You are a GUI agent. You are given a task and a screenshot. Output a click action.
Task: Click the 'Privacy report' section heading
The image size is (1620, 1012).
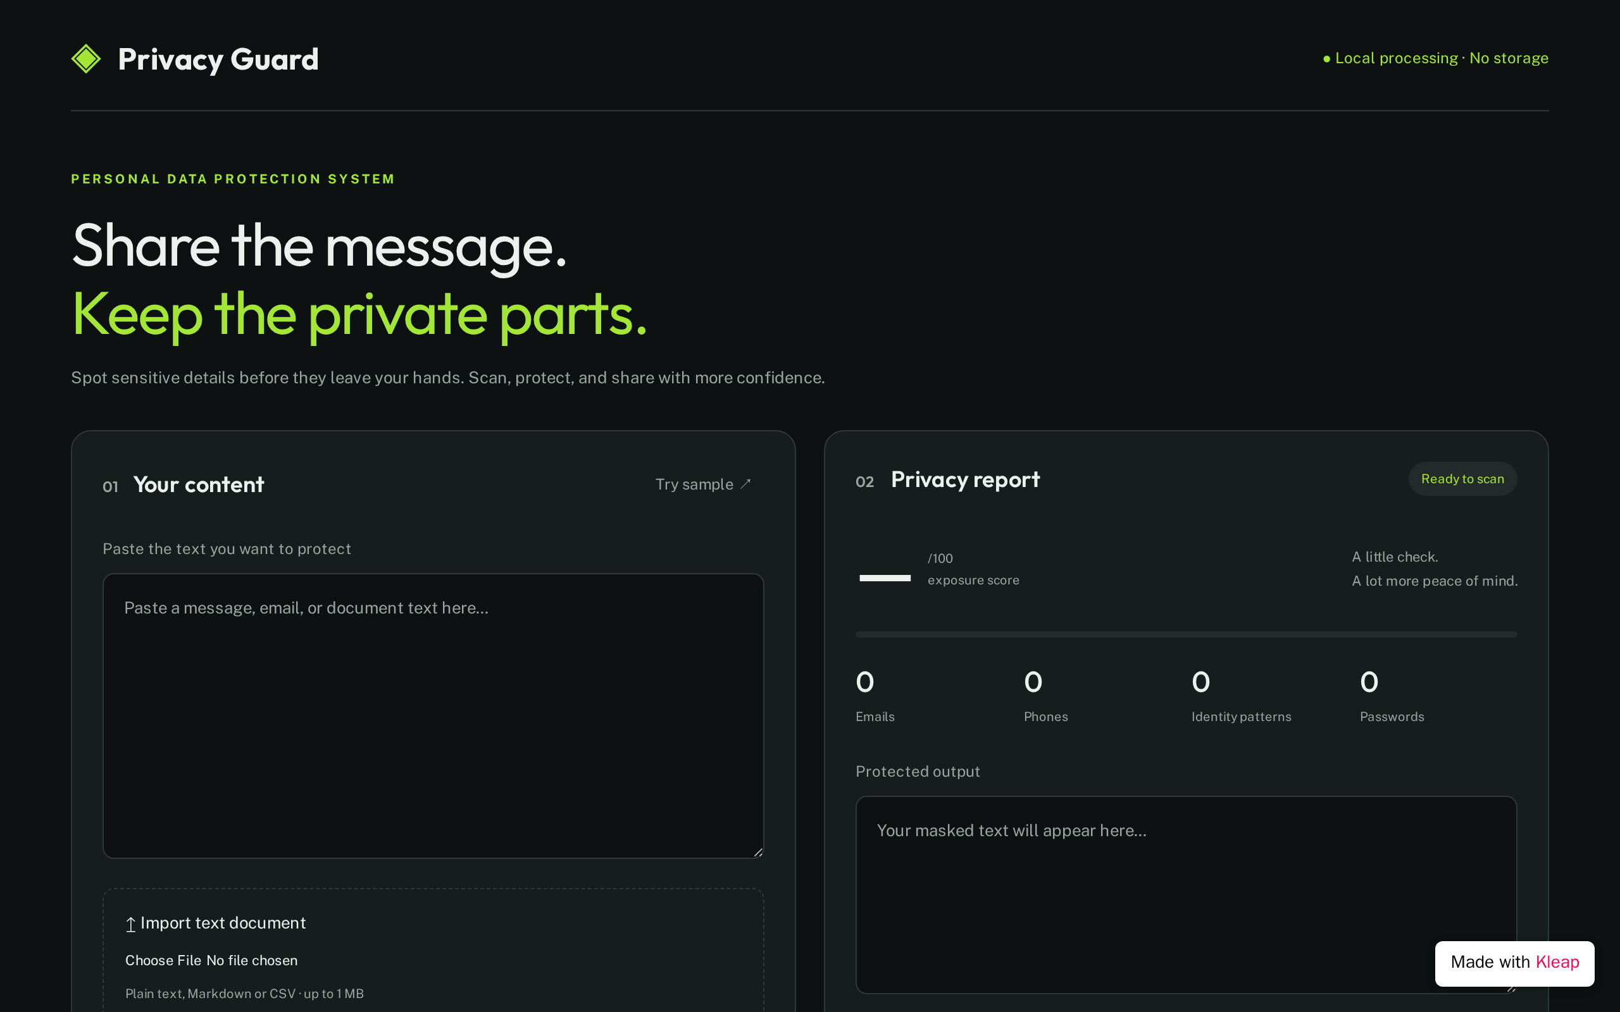coord(965,480)
